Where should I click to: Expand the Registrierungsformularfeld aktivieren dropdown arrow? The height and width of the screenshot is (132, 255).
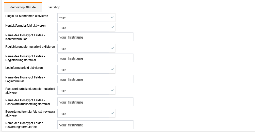pyautogui.click(x=112, y=48)
